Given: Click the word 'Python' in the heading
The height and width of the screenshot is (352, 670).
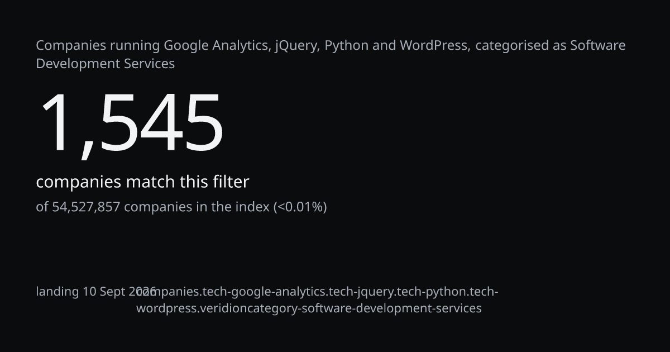Looking at the screenshot, I should tap(346, 46).
